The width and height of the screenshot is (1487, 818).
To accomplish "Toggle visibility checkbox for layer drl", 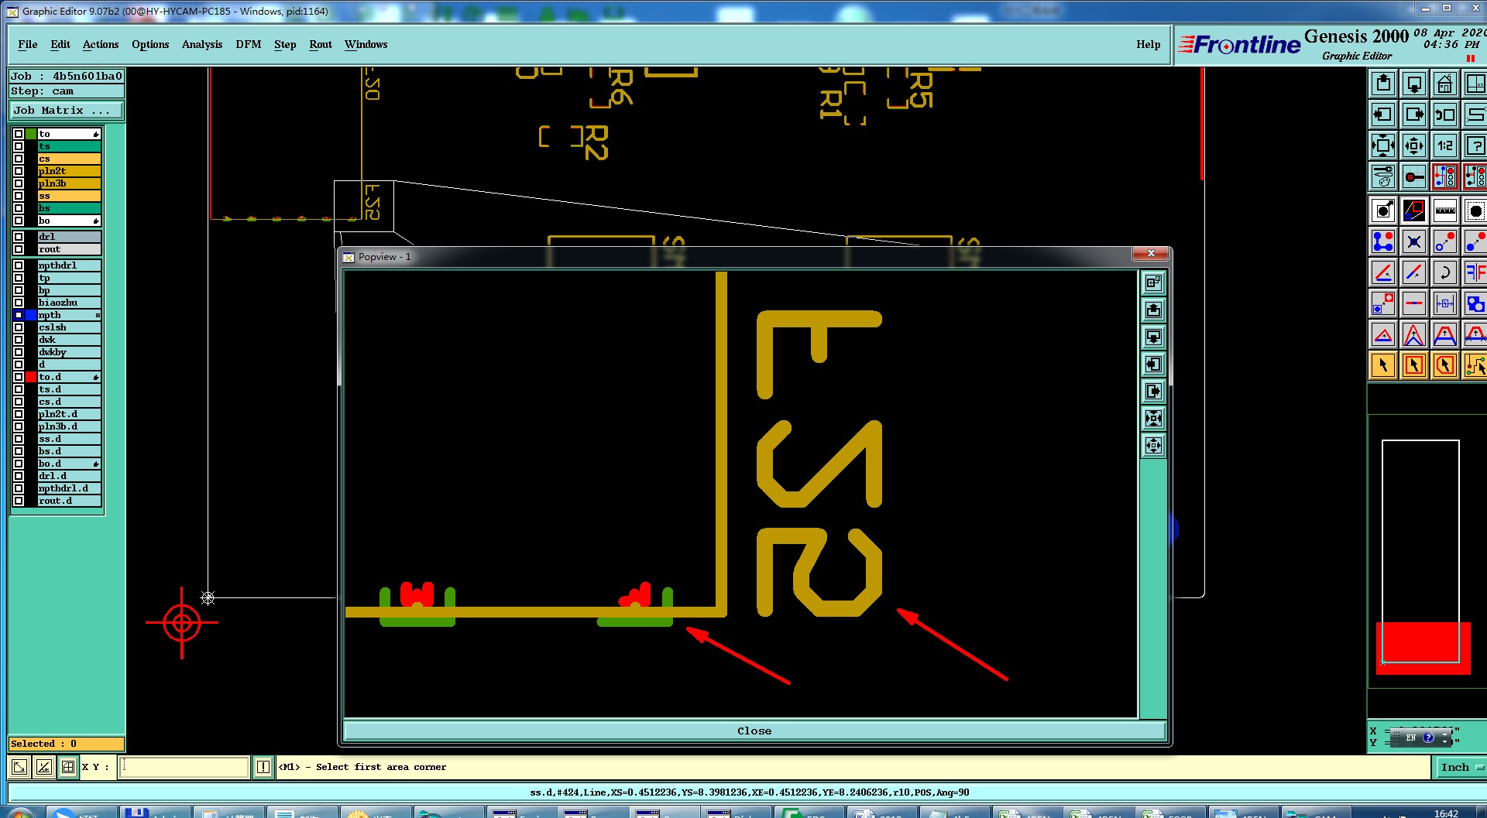I will pos(19,237).
